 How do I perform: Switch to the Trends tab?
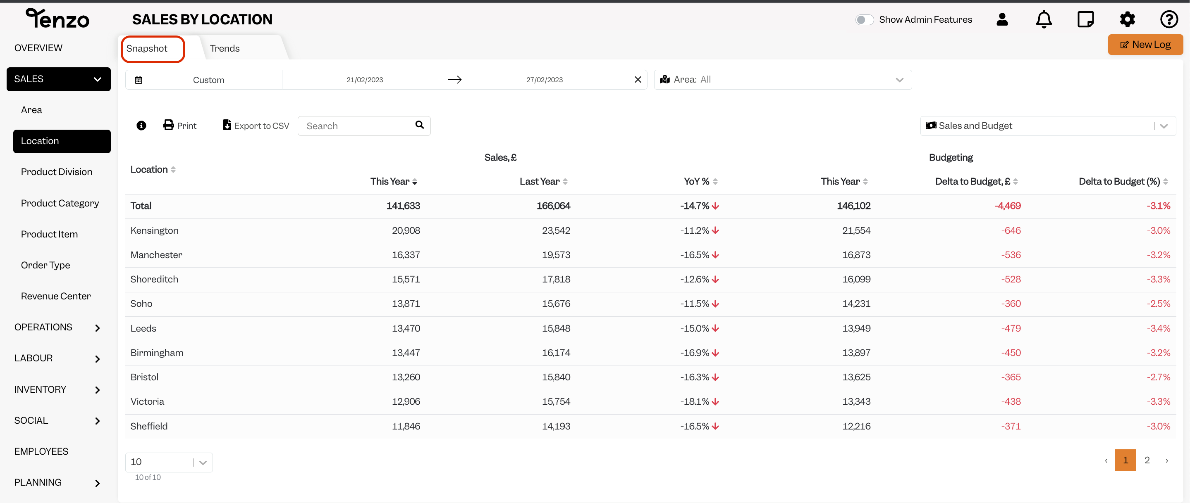[225, 48]
